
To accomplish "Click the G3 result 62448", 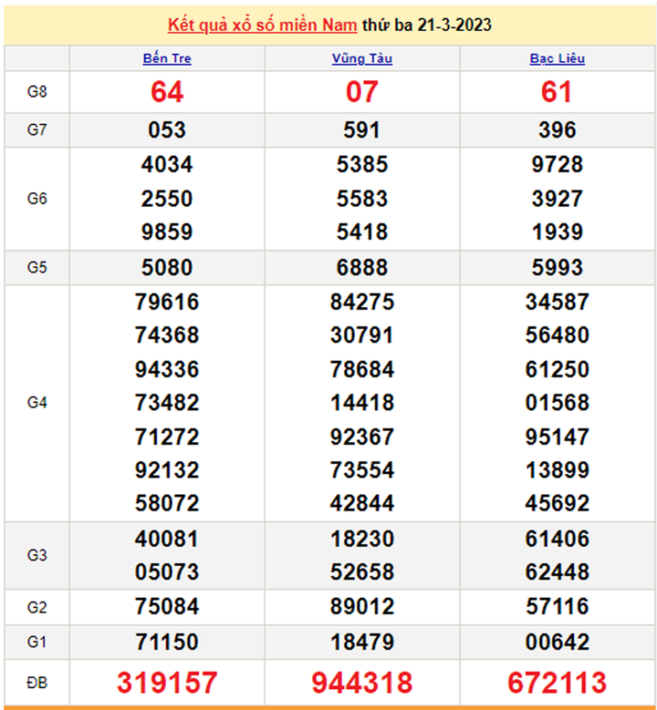I will (557, 572).
